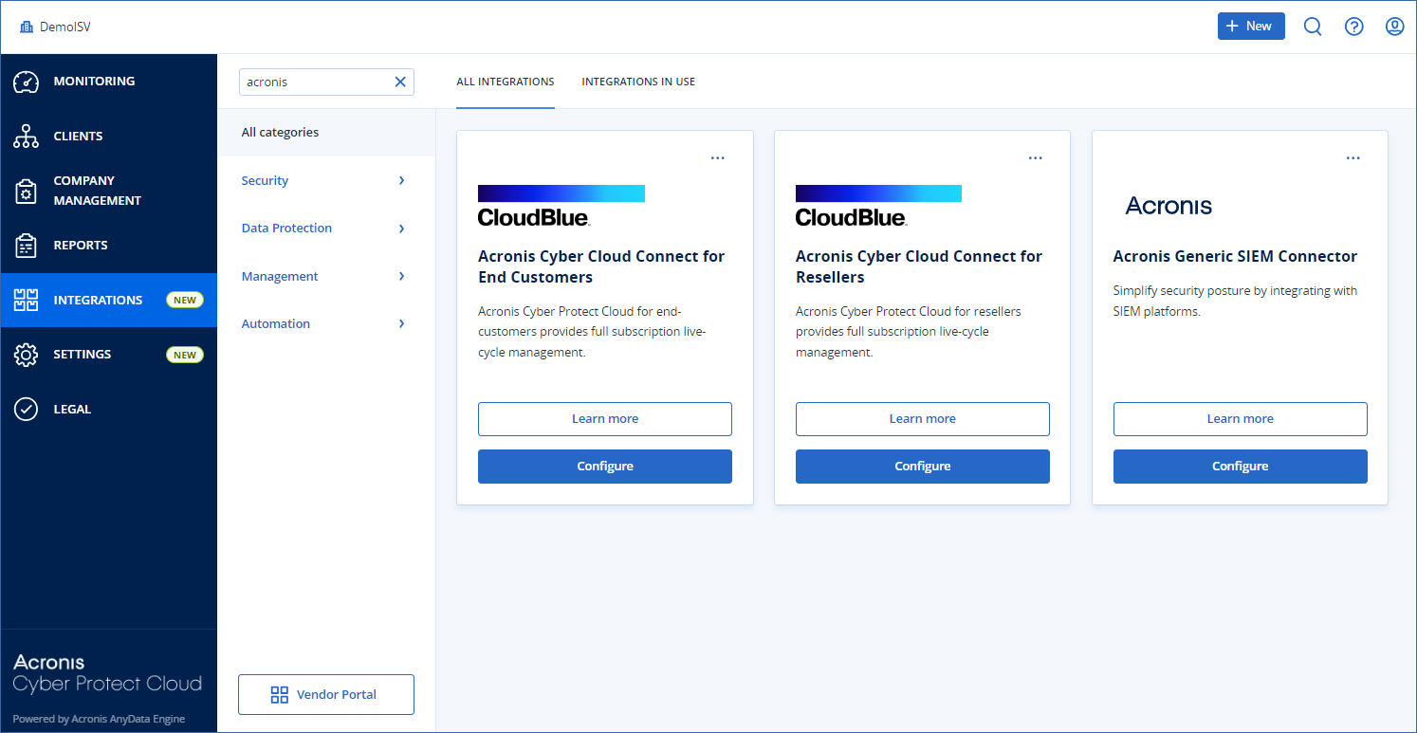Open the user account profile icon
Viewport: 1417px width, 733px height.
(1394, 27)
